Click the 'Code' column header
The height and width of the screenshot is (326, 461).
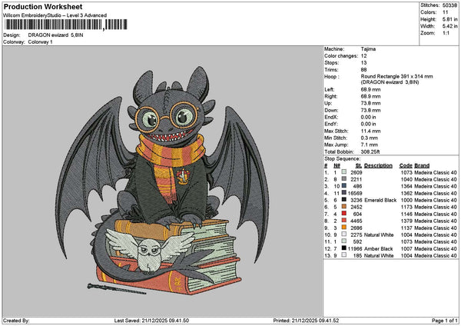(x=406, y=165)
